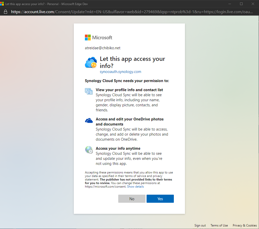The width and height of the screenshot is (259, 229).
Task: Click the globe with clock anytime-access icon
Action: pyautogui.click(x=89, y=150)
